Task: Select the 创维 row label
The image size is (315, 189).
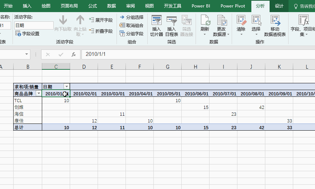Action: 28,107
